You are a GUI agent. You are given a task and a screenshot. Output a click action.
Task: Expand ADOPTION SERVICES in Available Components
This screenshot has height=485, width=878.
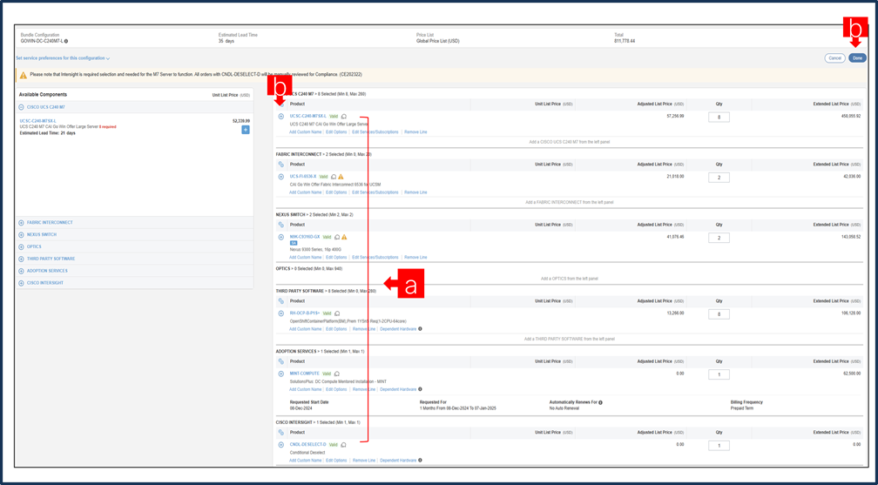pyautogui.click(x=21, y=271)
